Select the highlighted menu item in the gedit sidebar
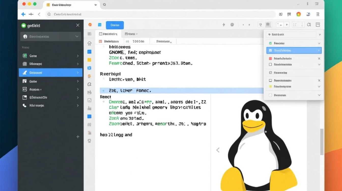This screenshot has width=342, height=191. [50, 72]
